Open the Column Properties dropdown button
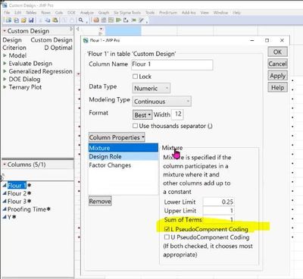 117,137
